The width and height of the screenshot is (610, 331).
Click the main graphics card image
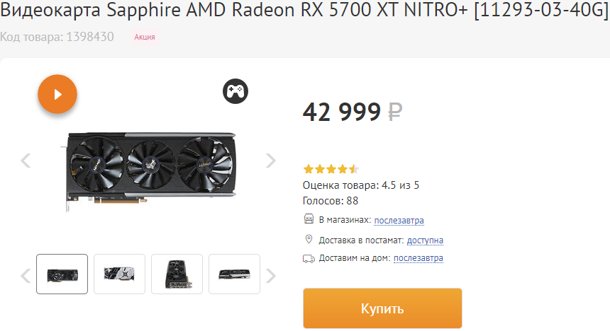tap(150, 169)
